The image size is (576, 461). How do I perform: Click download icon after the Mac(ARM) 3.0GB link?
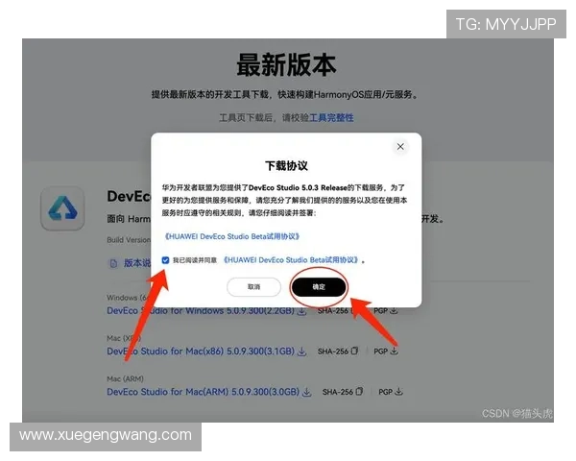(307, 392)
